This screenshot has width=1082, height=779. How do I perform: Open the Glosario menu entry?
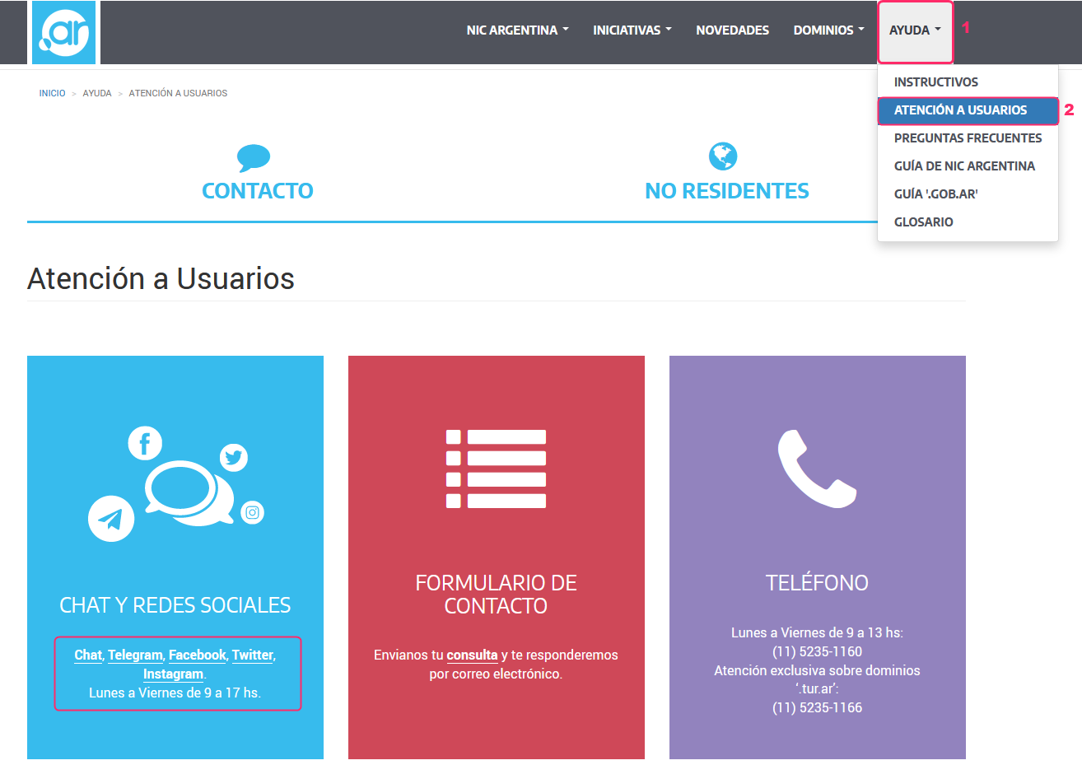pos(923,222)
